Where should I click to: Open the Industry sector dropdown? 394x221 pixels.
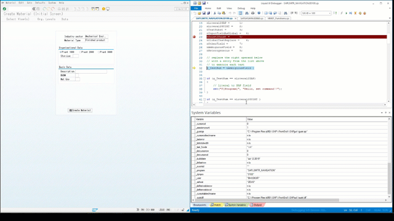coord(97,36)
